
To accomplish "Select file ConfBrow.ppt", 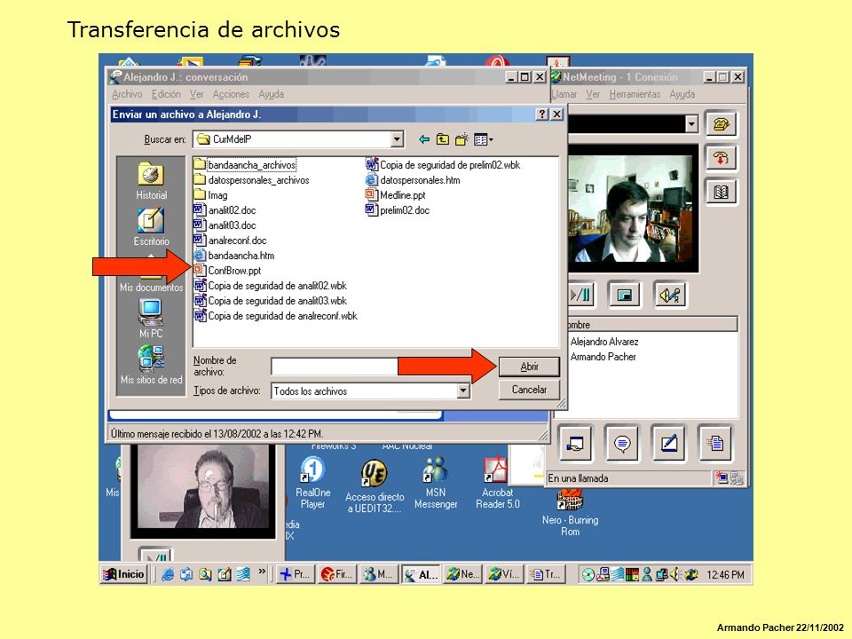I will 228,271.
